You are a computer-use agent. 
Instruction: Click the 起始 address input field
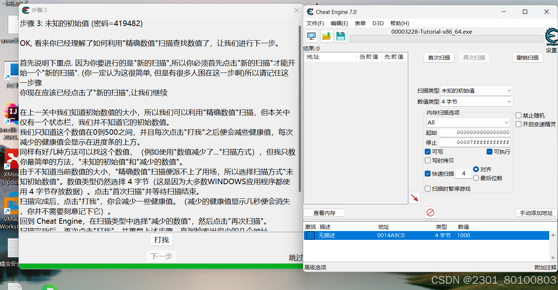[475, 132]
